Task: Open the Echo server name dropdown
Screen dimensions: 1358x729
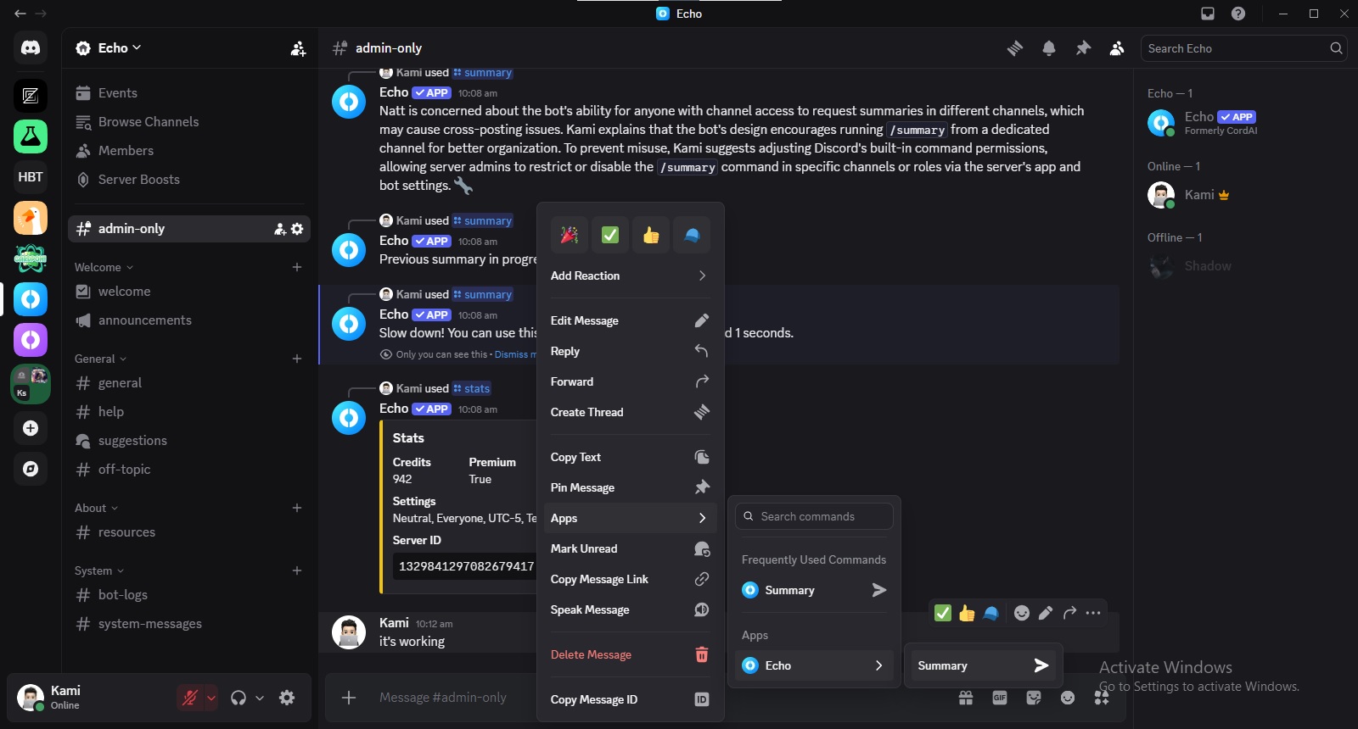Action: coord(108,48)
